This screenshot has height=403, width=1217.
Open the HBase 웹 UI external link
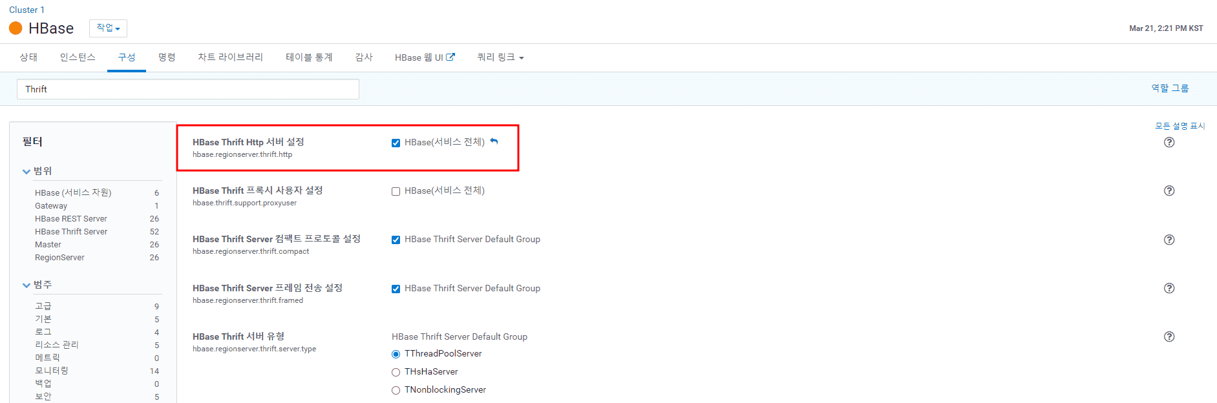tap(425, 57)
